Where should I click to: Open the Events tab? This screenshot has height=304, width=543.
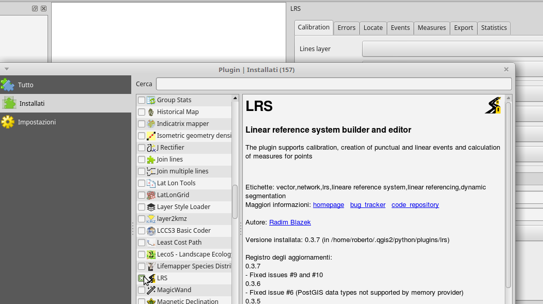(x=400, y=28)
